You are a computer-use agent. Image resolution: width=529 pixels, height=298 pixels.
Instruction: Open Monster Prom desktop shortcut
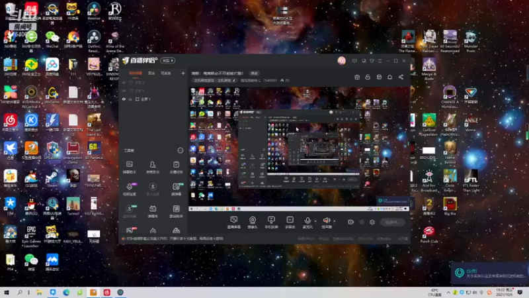pyautogui.click(x=471, y=41)
